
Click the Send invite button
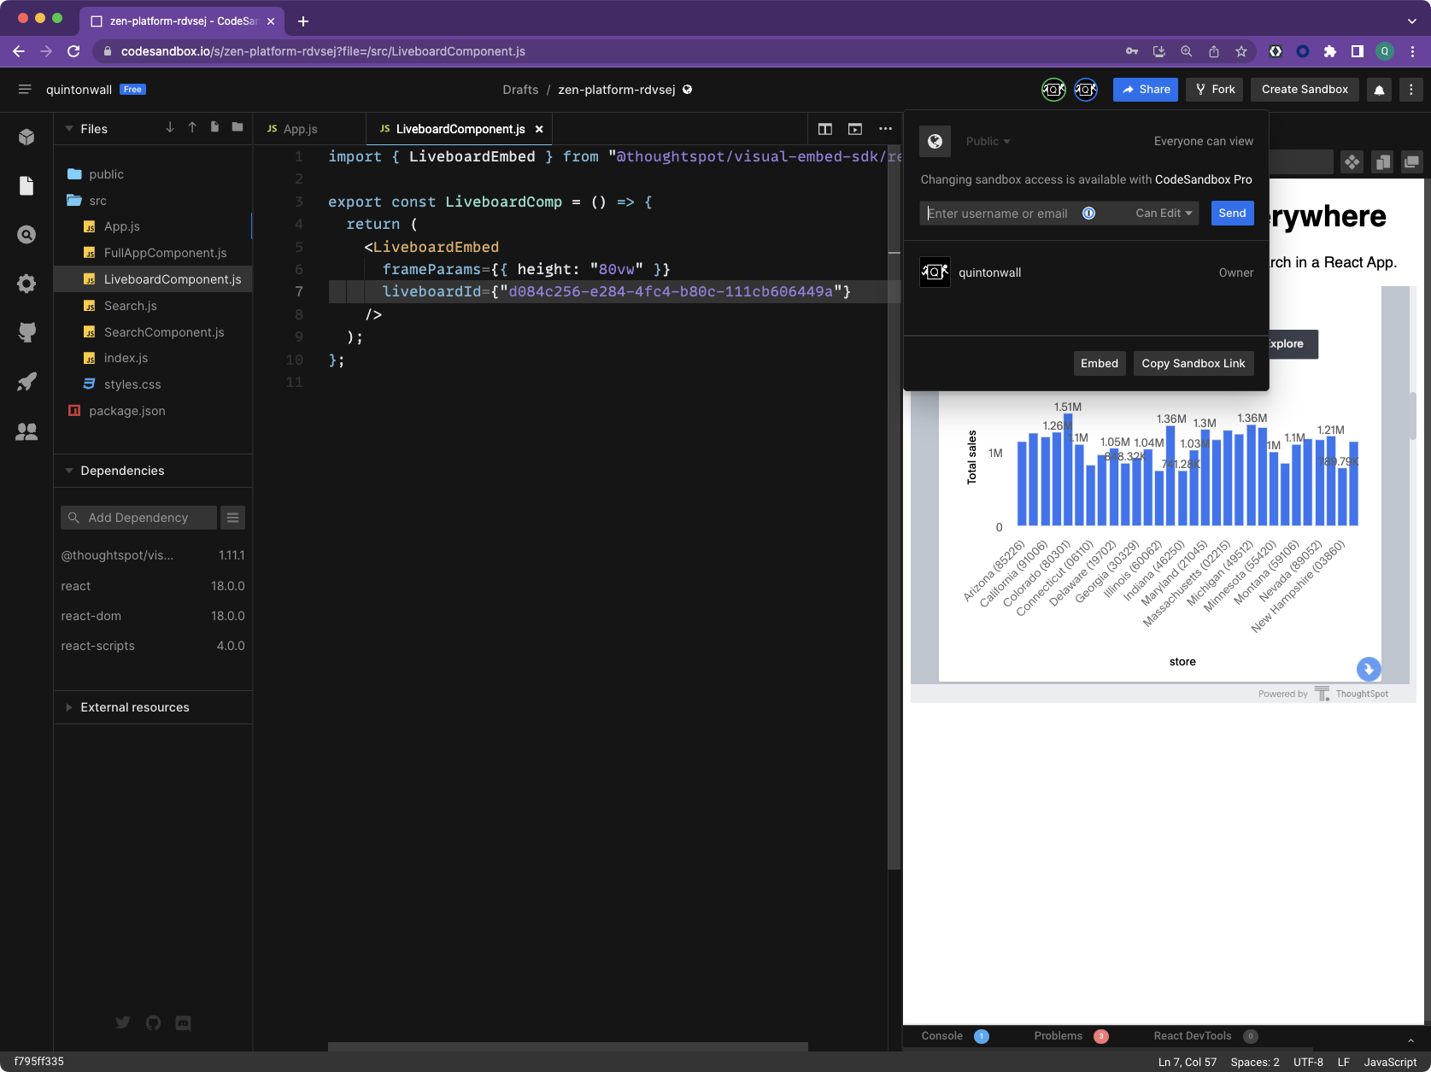pyautogui.click(x=1232, y=214)
